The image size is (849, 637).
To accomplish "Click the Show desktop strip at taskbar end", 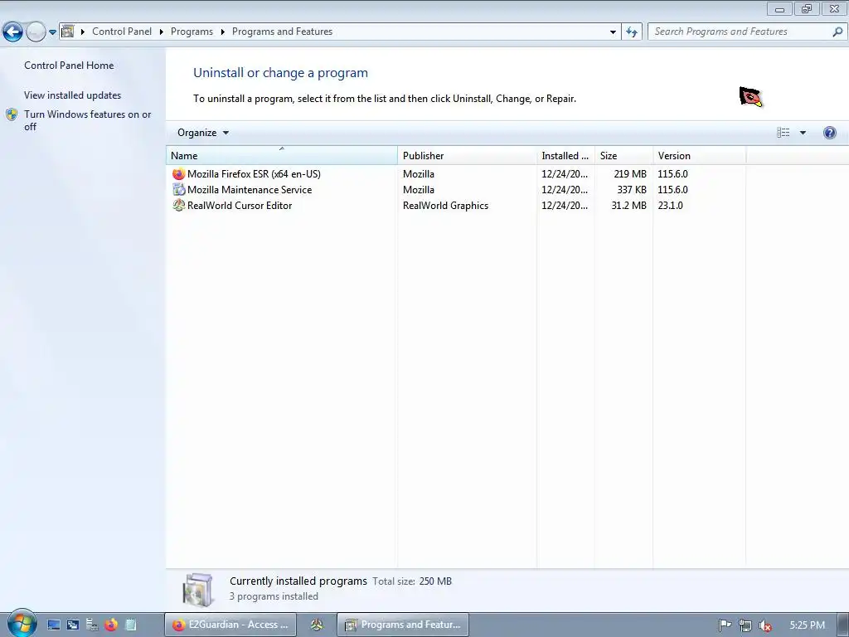I will 842,625.
